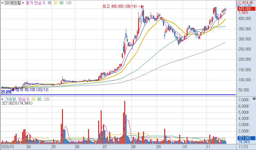Click the 7,000K volume axis label
Viewport: 256px width, 150px height.
pos(244,100)
